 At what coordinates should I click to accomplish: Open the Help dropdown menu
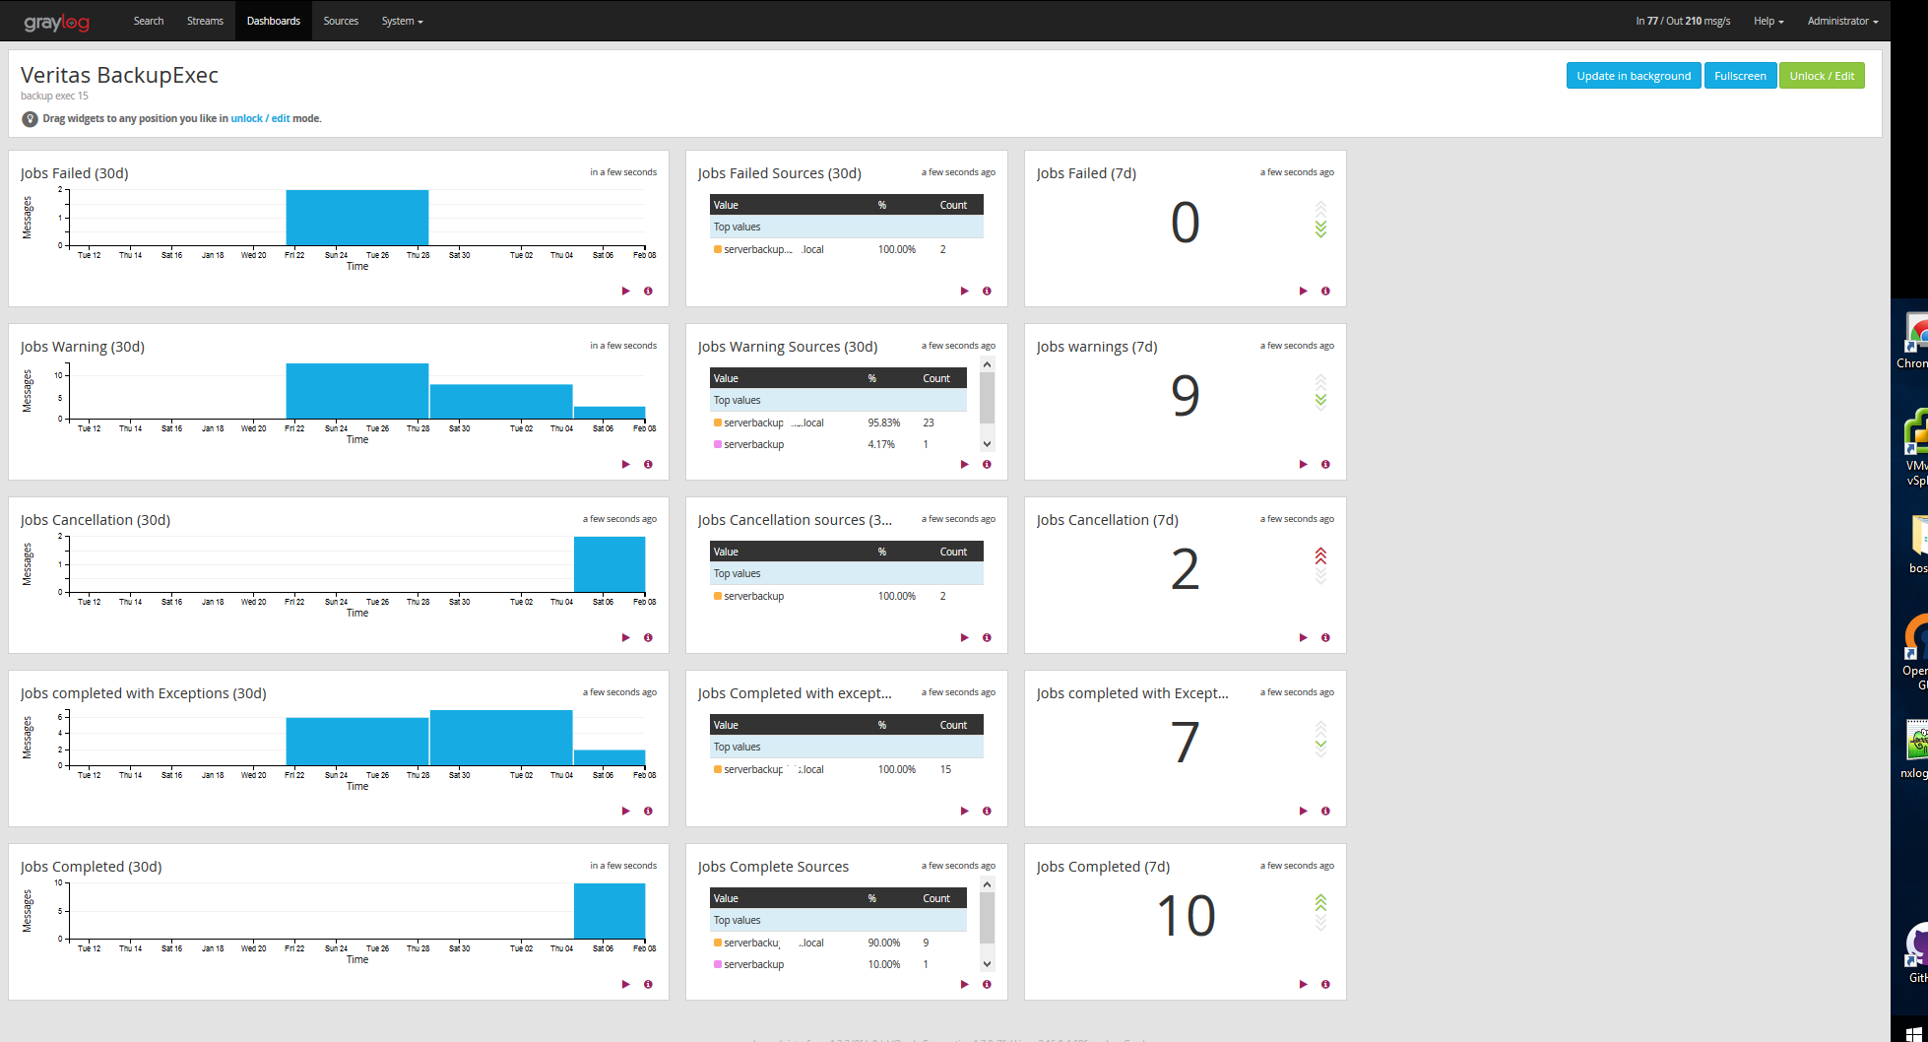click(x=1768, y=21)
